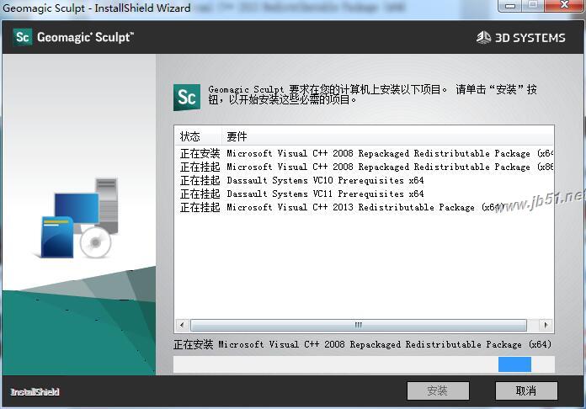The width and height of the screenshot is (586, 409).
Task: Select the Dassault Systems VC10 Prerequisites x64 row
Action: click(x=365, y=180)
